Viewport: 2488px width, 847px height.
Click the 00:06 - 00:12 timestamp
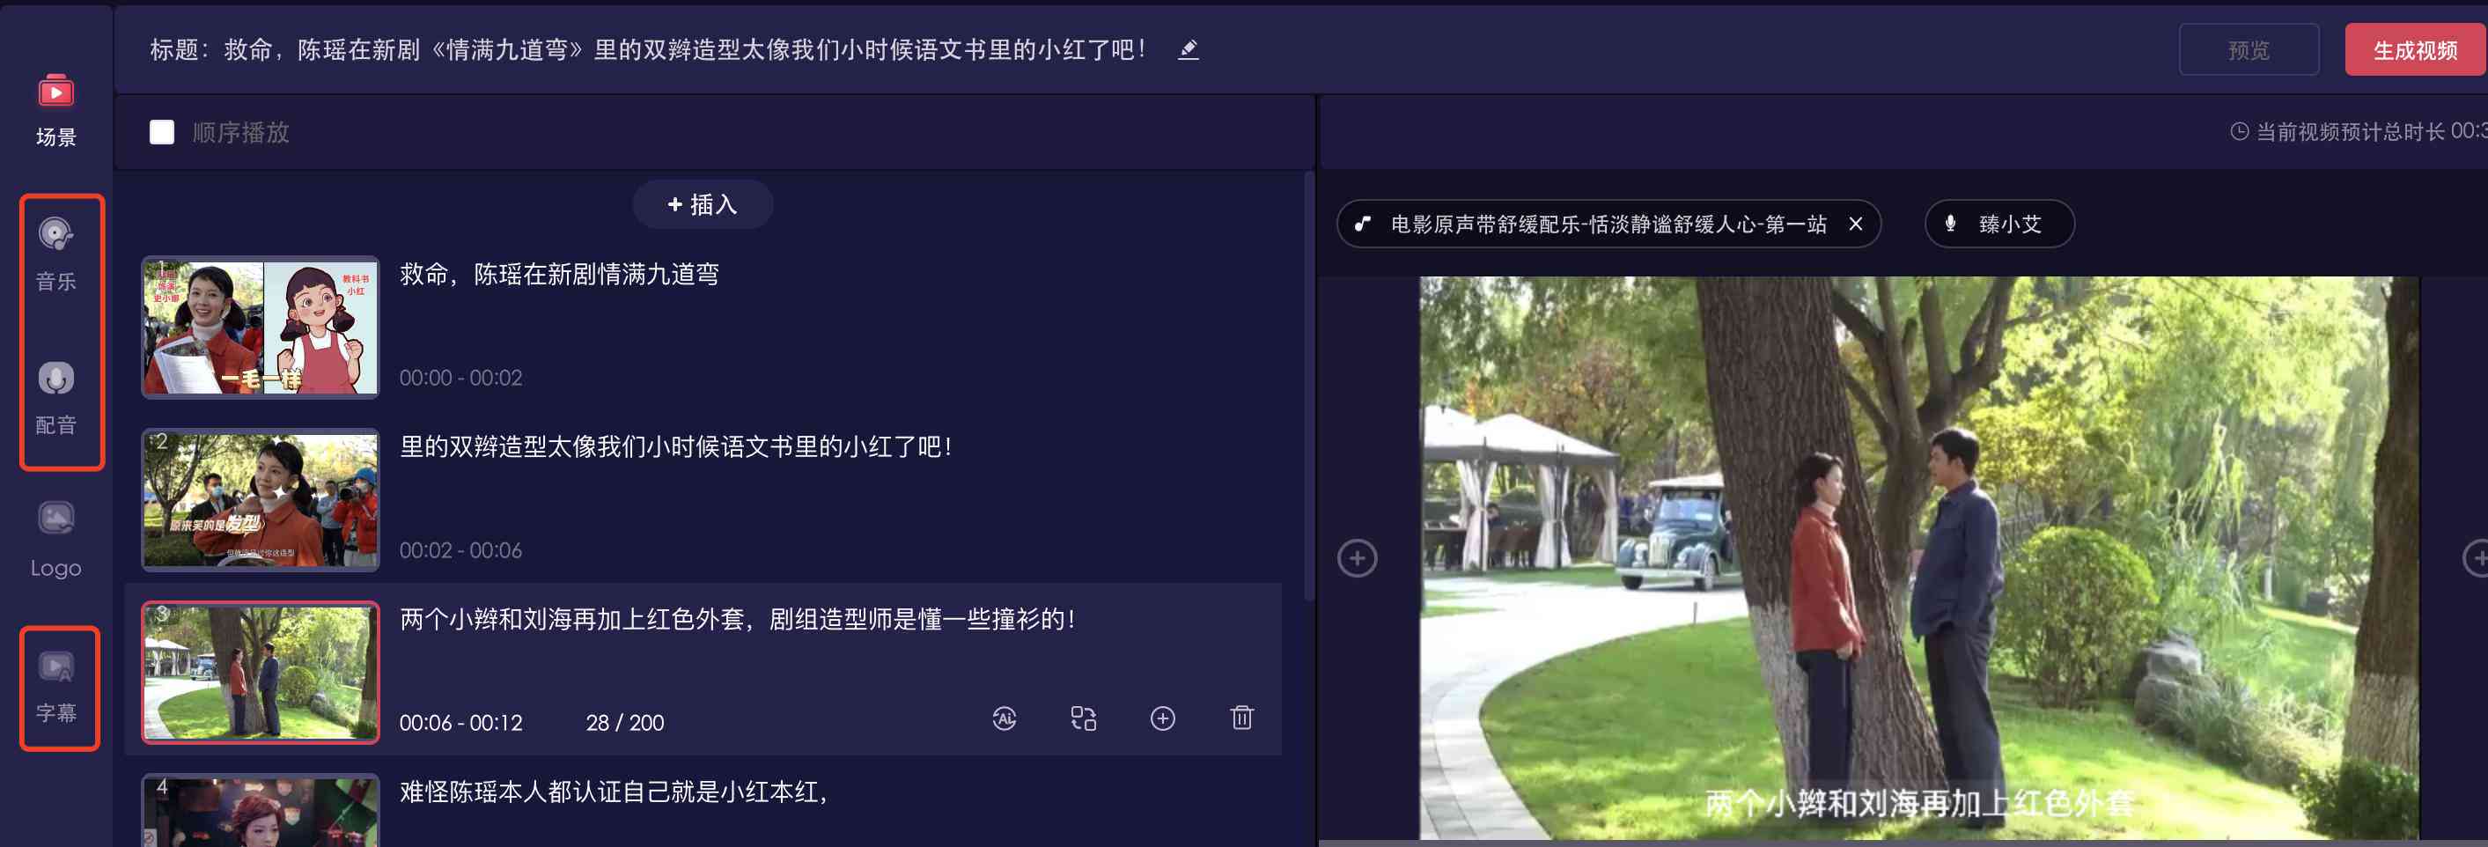point(460,724)
